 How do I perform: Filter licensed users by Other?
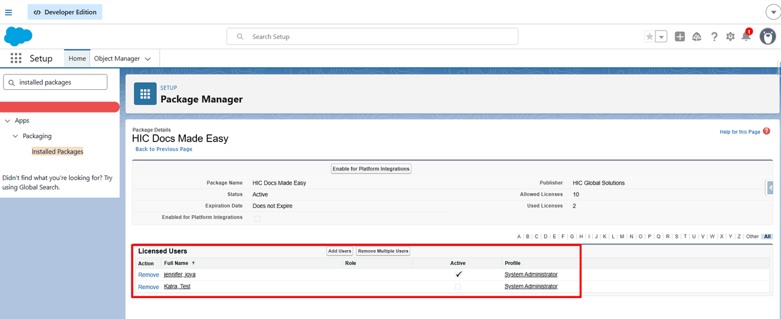click(x=752, y=236)
